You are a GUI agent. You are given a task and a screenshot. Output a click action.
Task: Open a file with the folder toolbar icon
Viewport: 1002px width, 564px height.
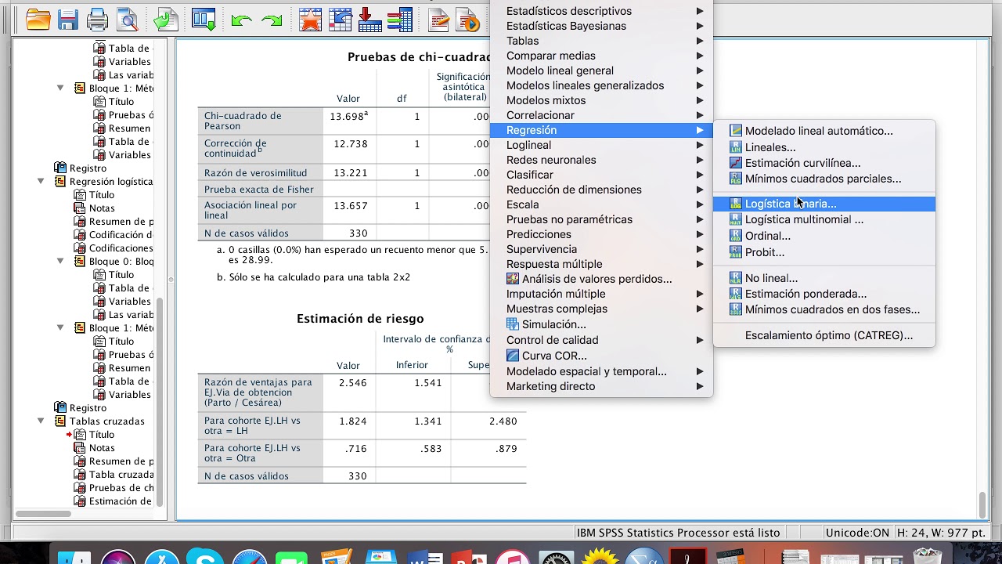tap(38, 20)
